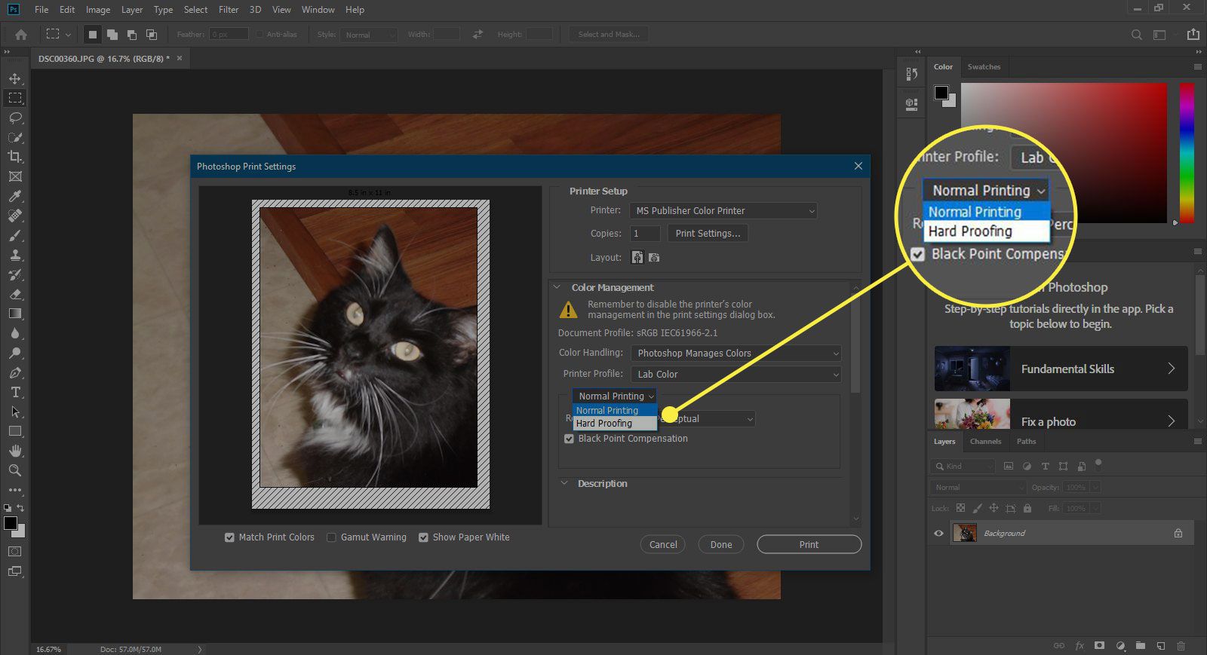Open the Color Handling dropdown
The height and width of the screenshot is (655, 1207).
pos(736,354)
